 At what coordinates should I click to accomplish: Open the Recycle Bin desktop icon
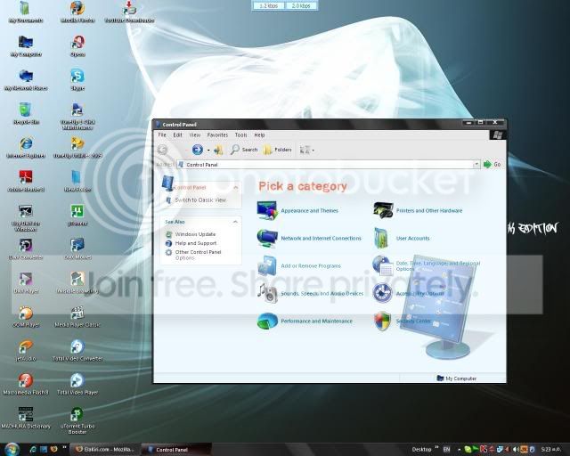click(x=26, y=113)
